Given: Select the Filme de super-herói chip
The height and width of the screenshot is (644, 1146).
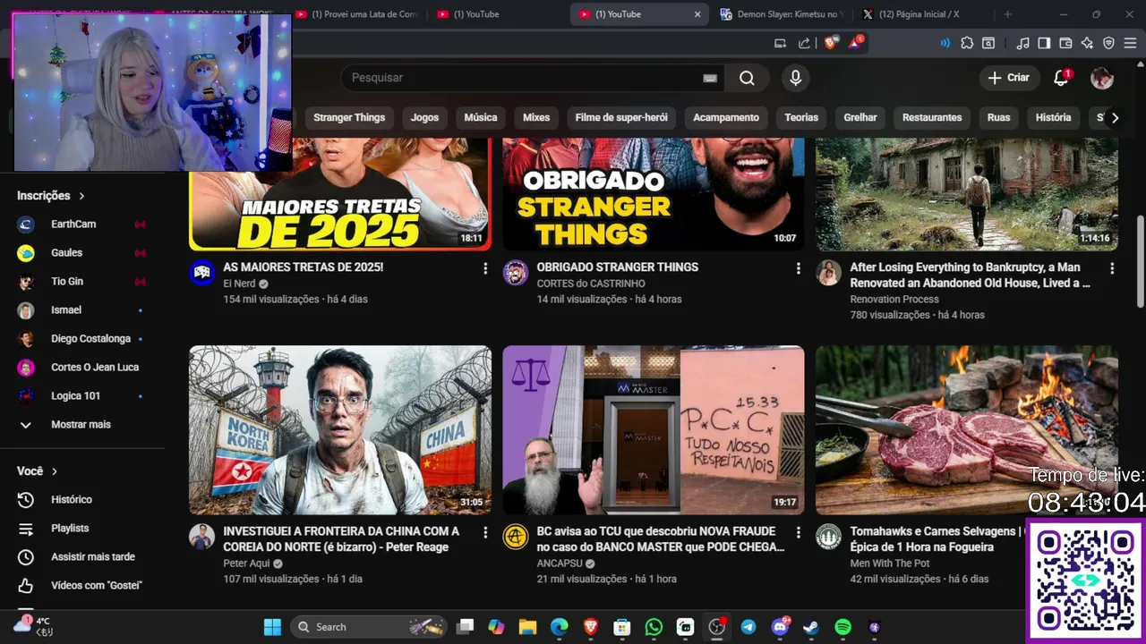Looking at the screenshot, I should pyautogui.click(x=621, y=117).
